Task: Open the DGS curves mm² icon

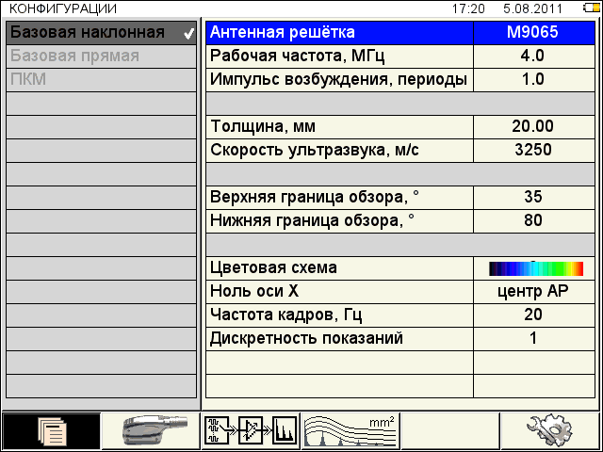Action: point(350,431)
